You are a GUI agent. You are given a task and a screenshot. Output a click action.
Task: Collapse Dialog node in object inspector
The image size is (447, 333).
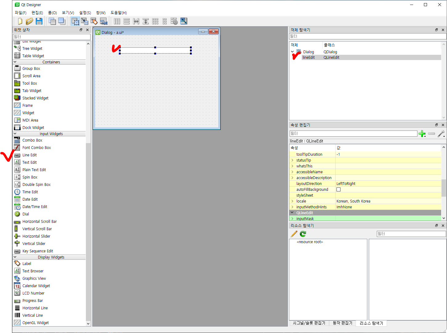click(x=292, y=52)
